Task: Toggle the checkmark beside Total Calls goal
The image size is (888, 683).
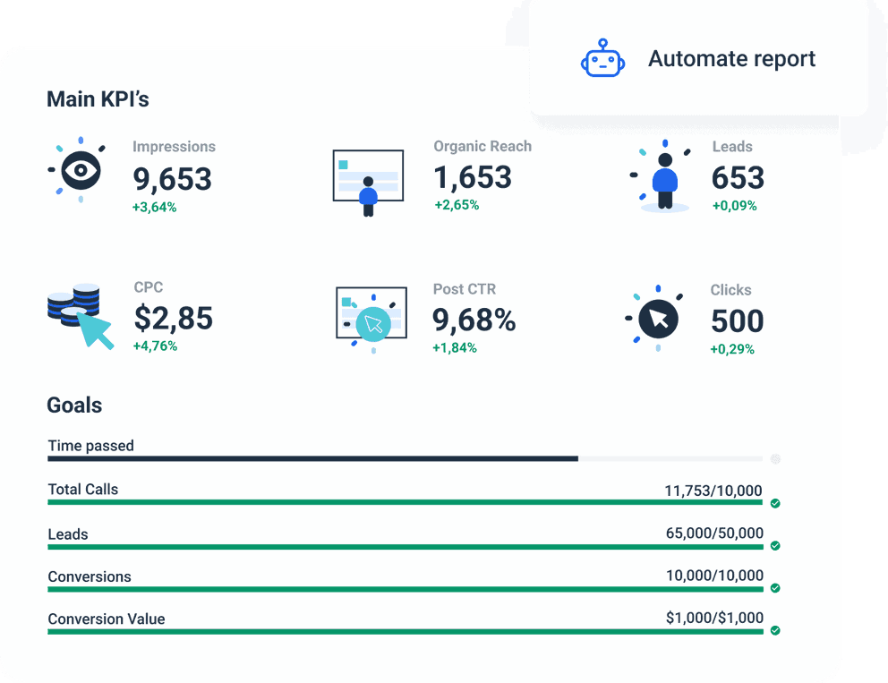Action: pyautogui.click(x=775, y=504)
